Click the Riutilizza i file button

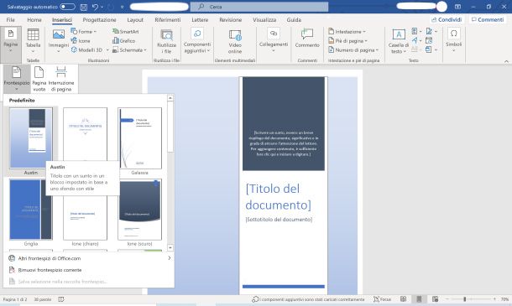(166, 41)
